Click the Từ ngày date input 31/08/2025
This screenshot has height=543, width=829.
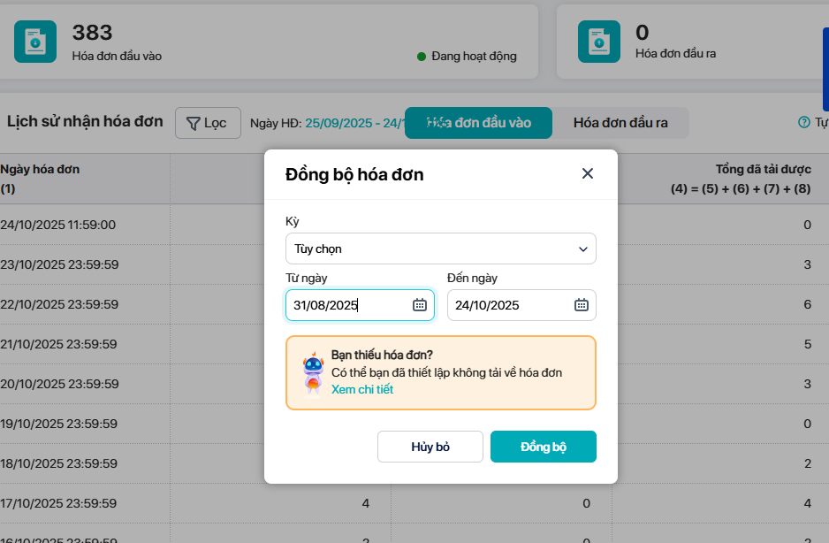(x=349, y=305)
